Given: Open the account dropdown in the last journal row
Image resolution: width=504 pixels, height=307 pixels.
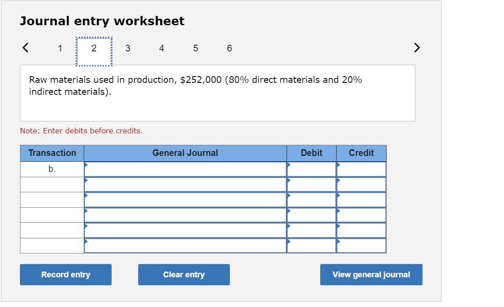Looking at the screenshot, I should (x=185, y=244).
